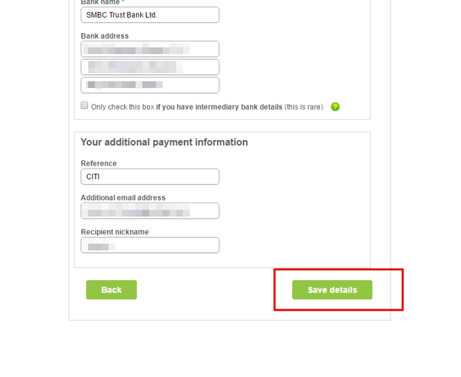The image size is (461, 377).
Task: Click the "Your additional payment information" heading
Action: coord(164,142)
